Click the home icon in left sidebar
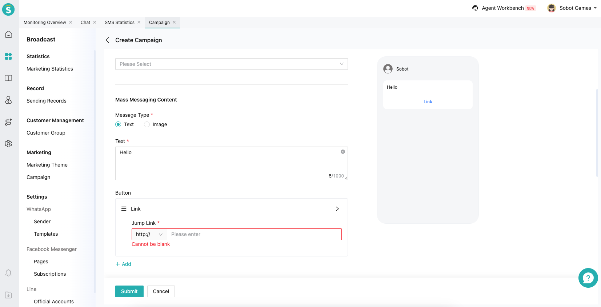 pyautogui.click(x=8, y=35)
